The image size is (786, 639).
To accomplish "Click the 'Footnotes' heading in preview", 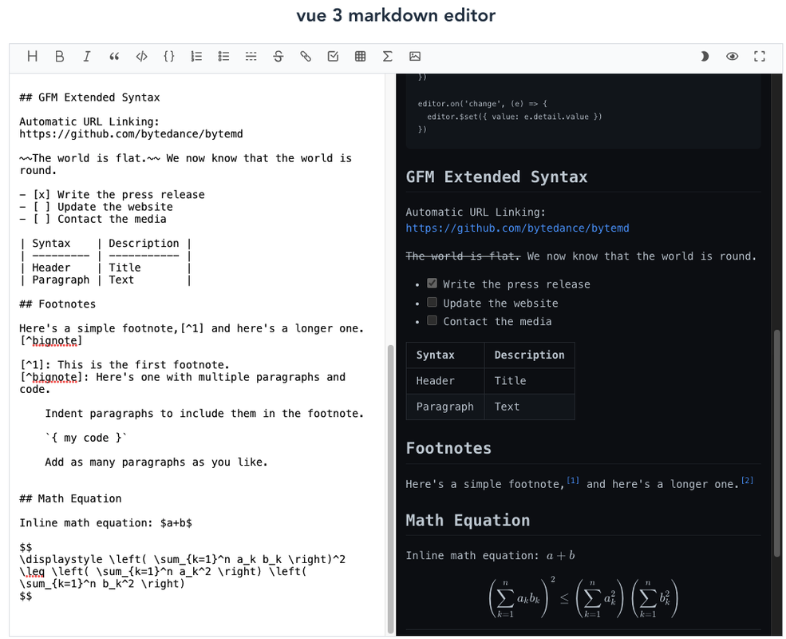I will tap(448, 448).
